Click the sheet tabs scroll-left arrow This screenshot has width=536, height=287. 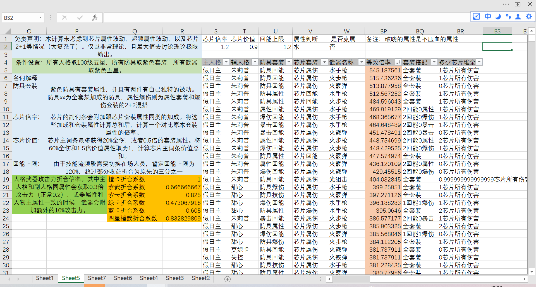(x=9, y=279)
